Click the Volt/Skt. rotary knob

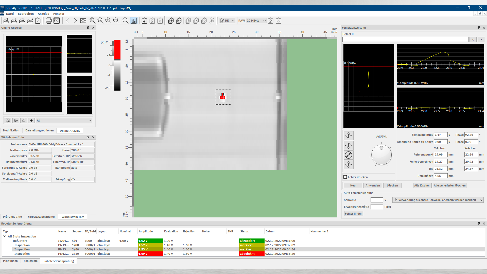(x=381, y=155)
